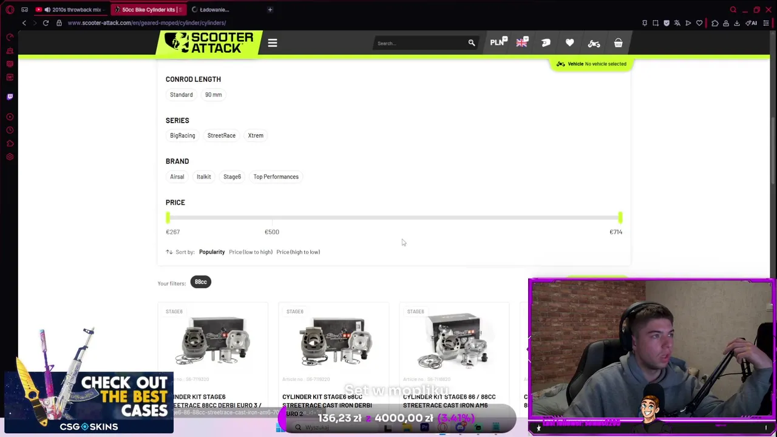
Task: Open the page translate icon
Action: (x=677, y=23)
